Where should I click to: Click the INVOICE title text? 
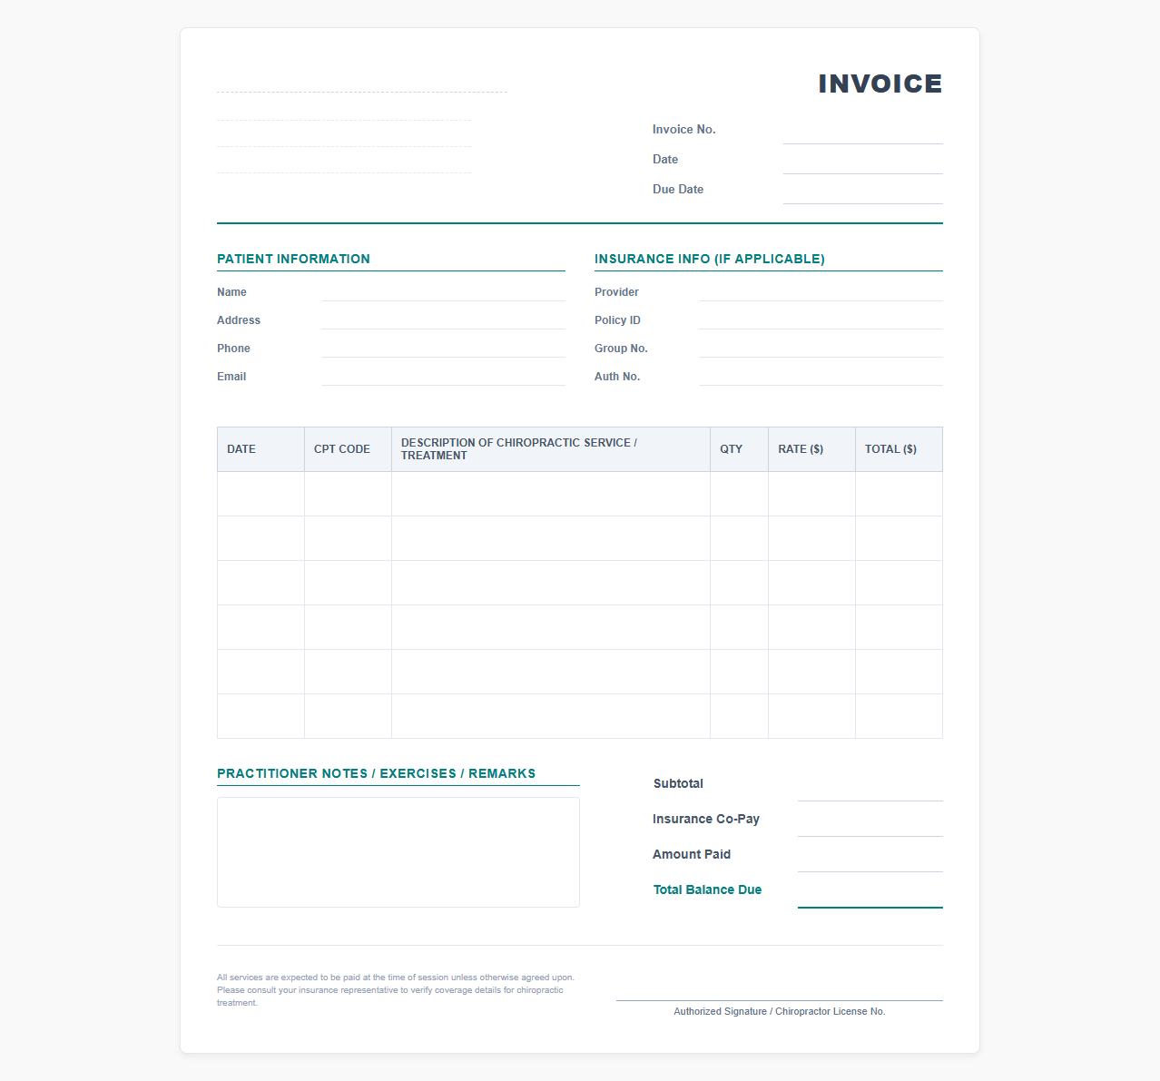click(880, 84)
